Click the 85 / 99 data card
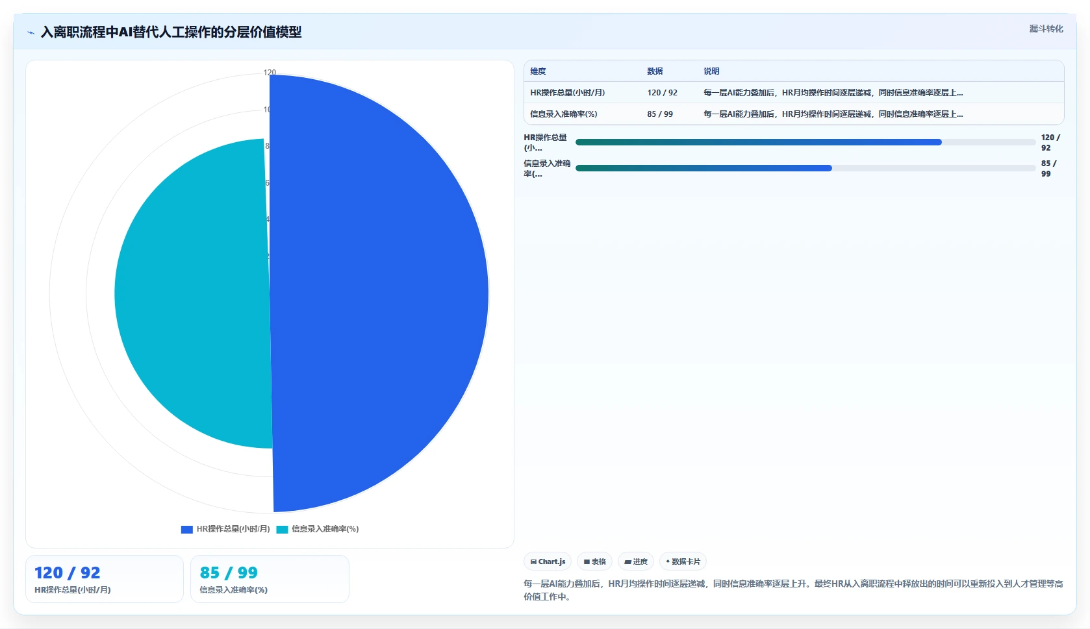 (x=270, y=579)
